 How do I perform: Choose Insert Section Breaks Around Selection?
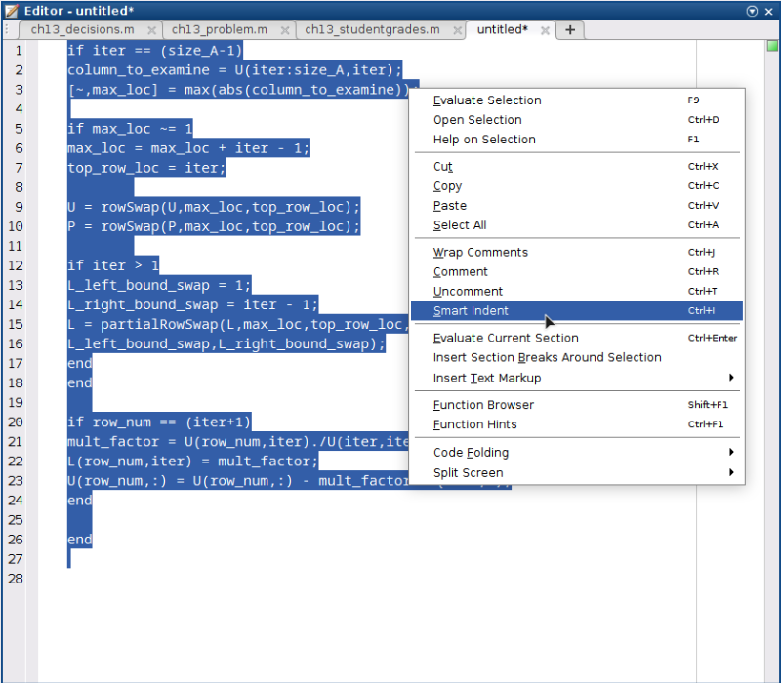click(x=577, y=357)
